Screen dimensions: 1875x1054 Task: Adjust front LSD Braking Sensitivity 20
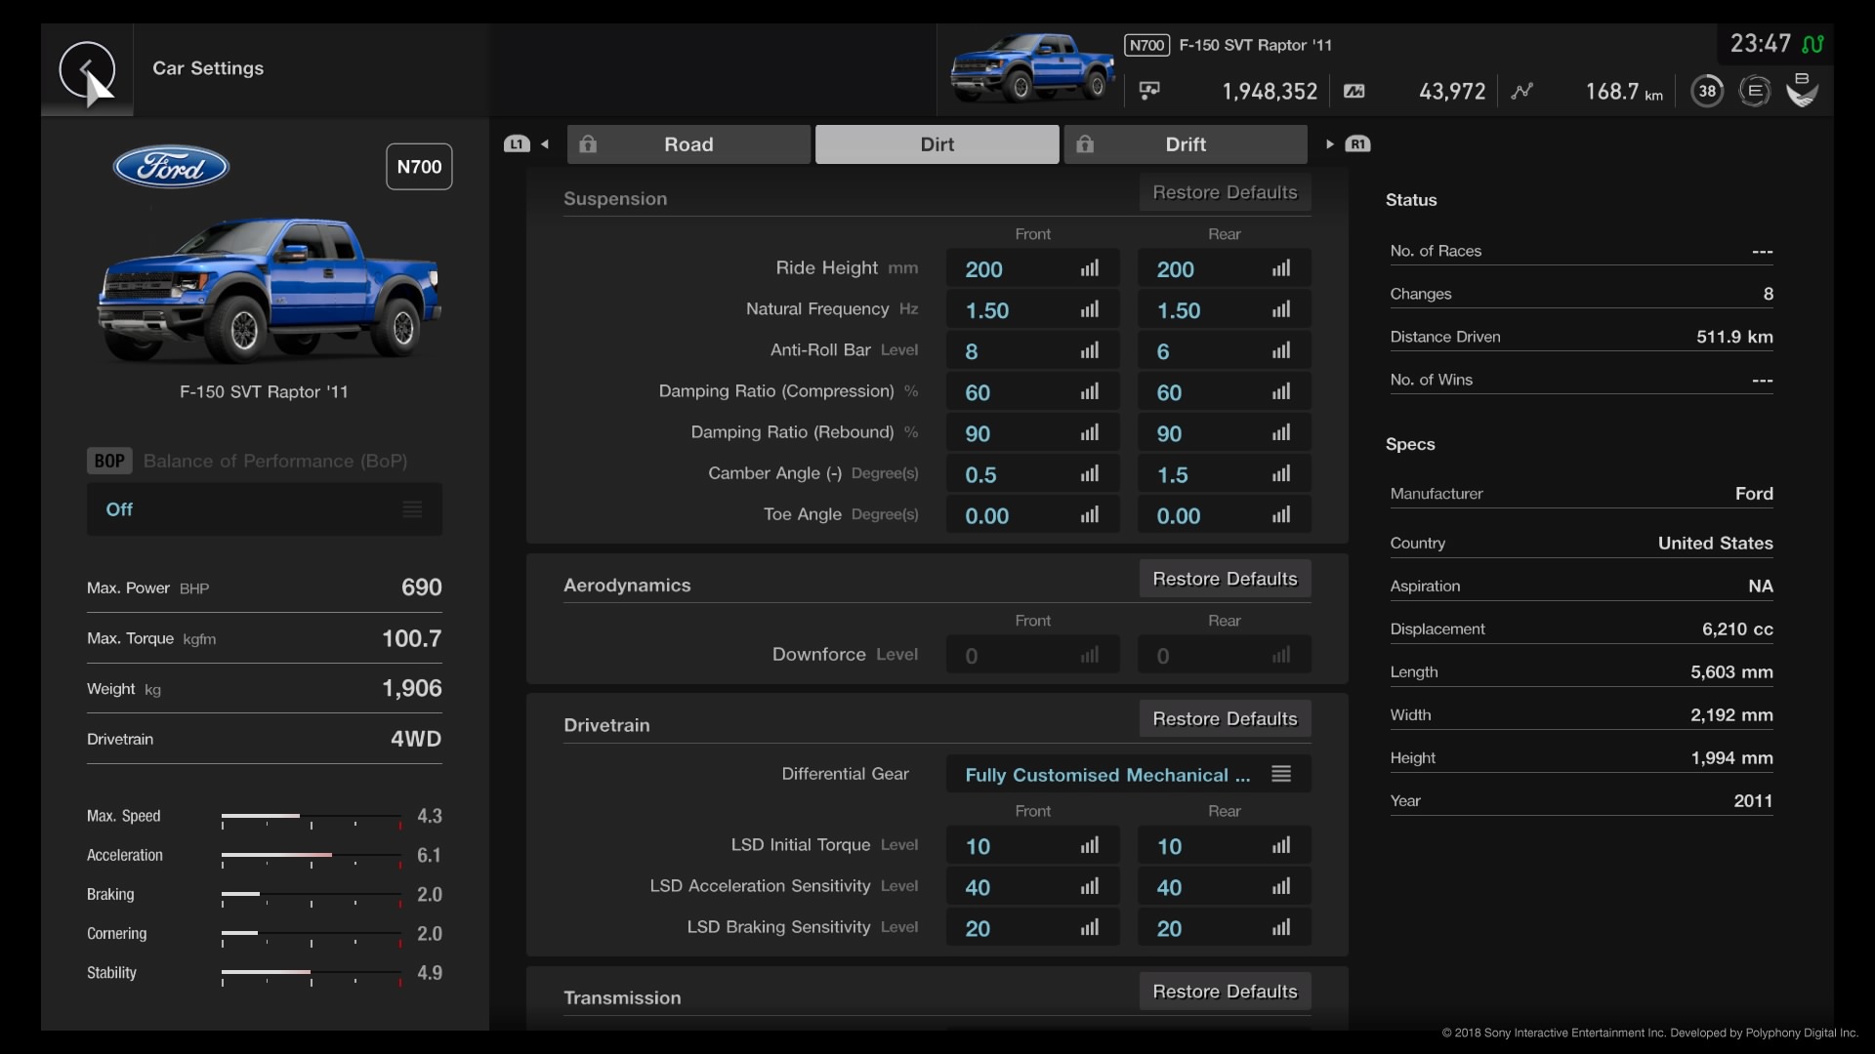click(x=1032, y=928)
